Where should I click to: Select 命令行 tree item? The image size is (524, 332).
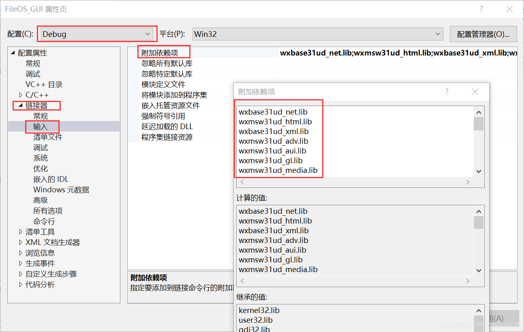pyautogui.click(x=44, y=221)
